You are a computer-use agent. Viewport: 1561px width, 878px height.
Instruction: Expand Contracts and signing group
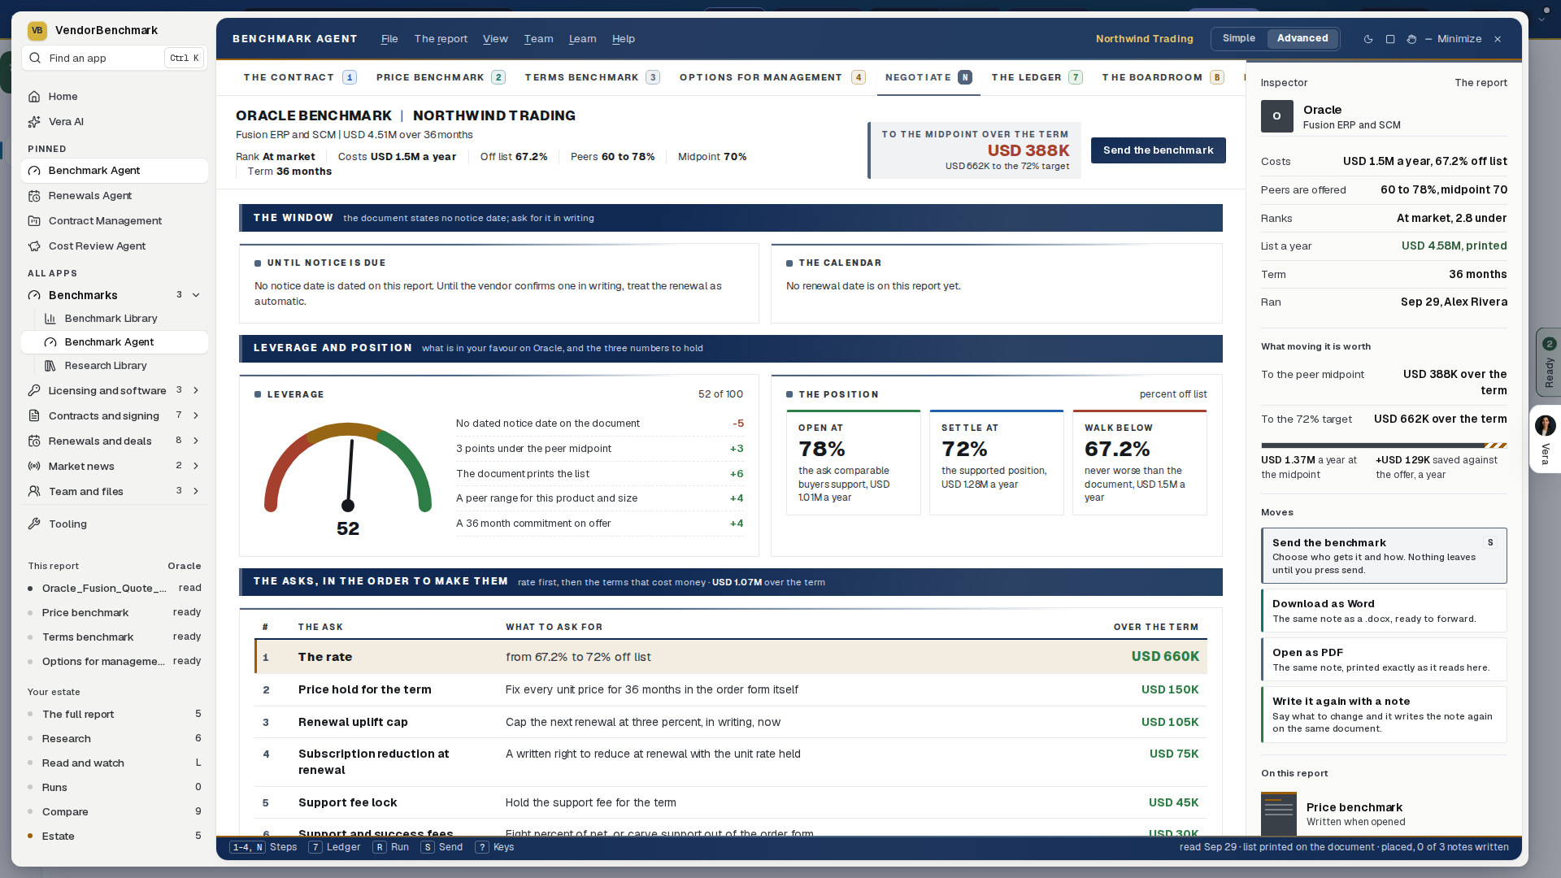[x=196, y=415]
